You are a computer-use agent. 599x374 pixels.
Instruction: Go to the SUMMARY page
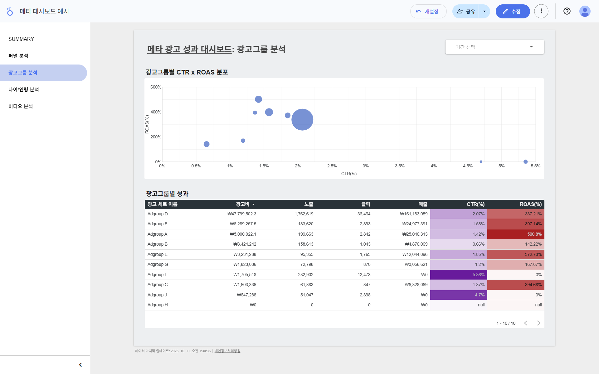(21, 39)
